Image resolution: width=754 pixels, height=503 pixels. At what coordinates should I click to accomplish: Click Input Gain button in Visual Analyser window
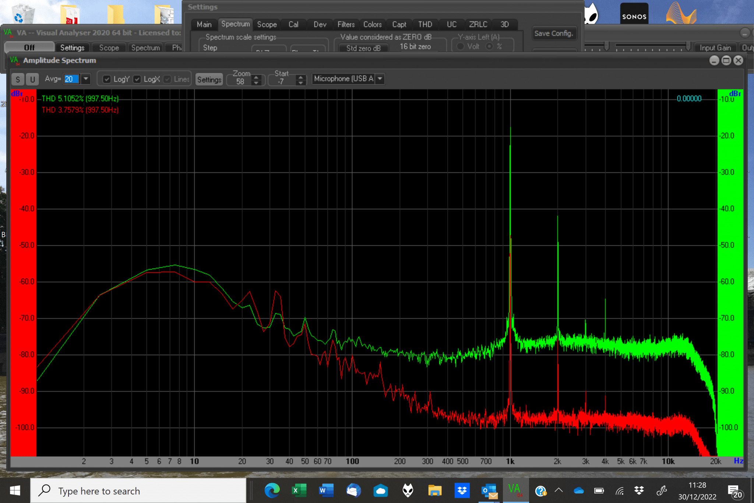pos(715,48)
